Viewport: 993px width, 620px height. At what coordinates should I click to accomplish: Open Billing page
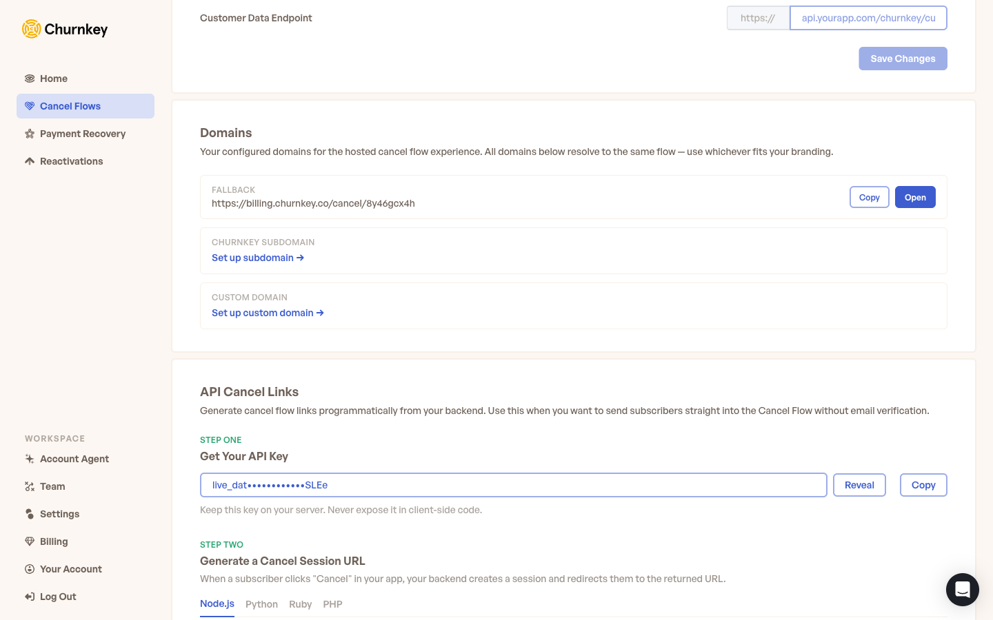coord(86,541)
